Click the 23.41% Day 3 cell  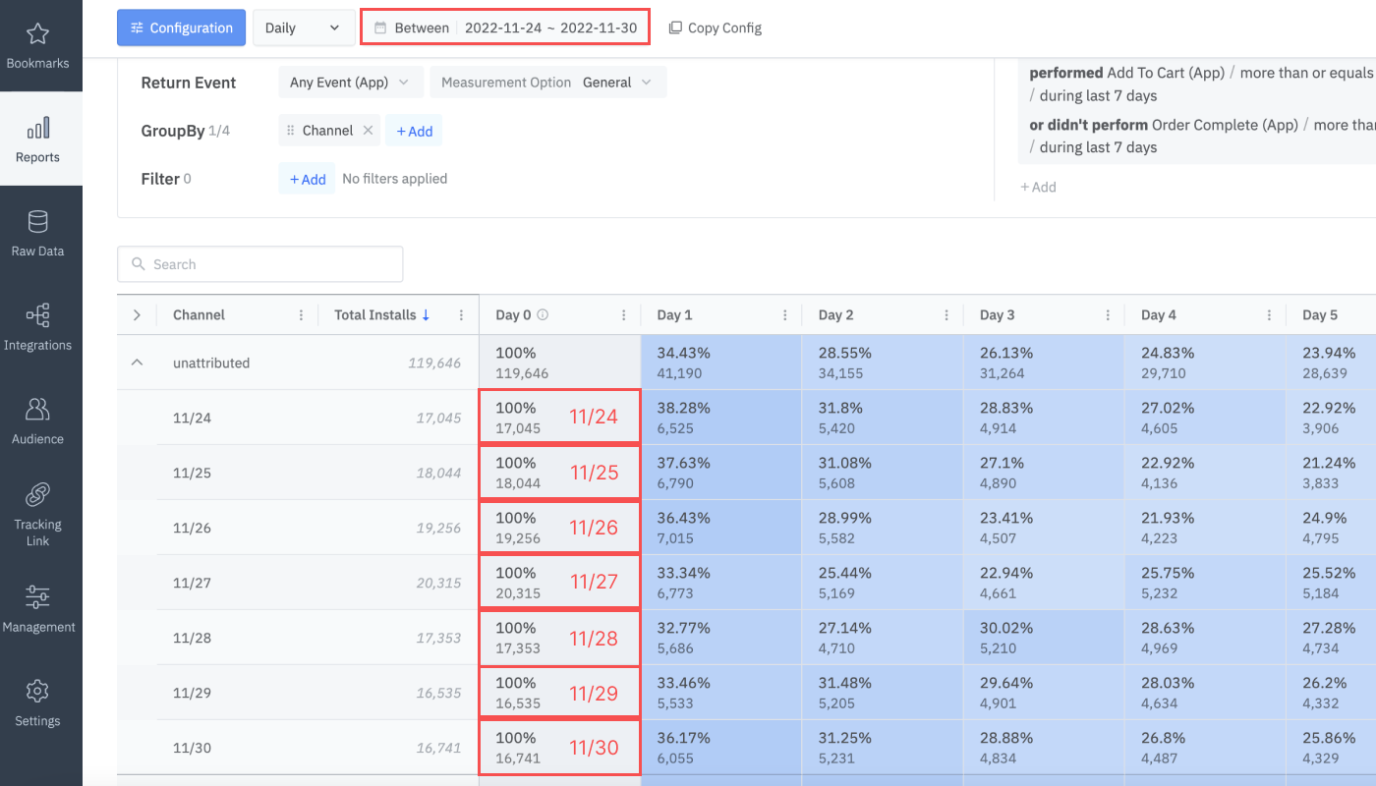click(x=1044, y=528)
